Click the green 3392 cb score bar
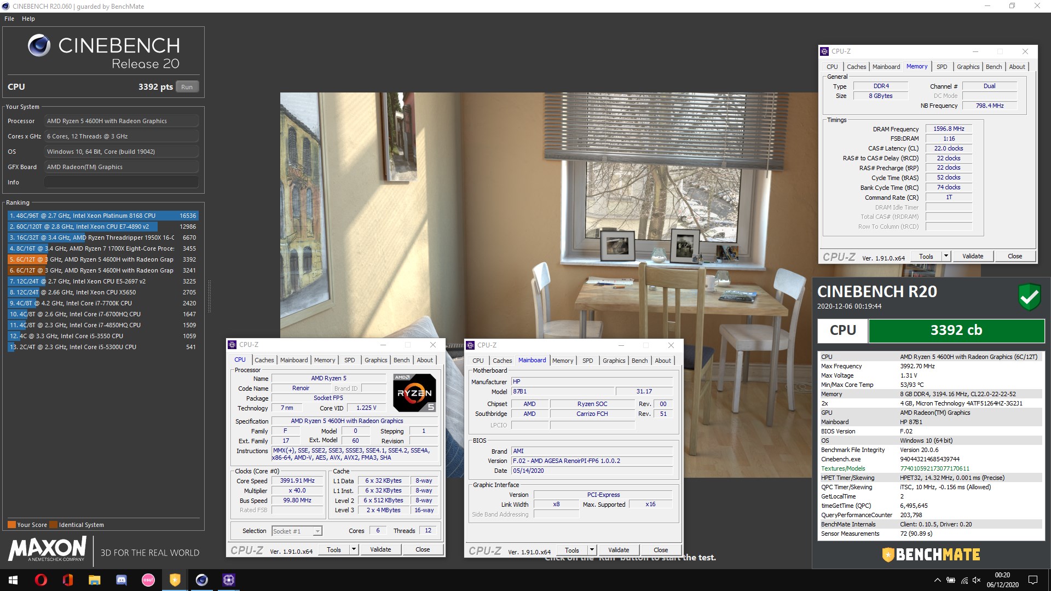The image size is (1051, 591). [956, 331]
